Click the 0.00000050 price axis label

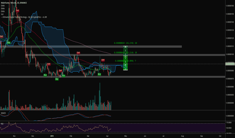[230, 95]
